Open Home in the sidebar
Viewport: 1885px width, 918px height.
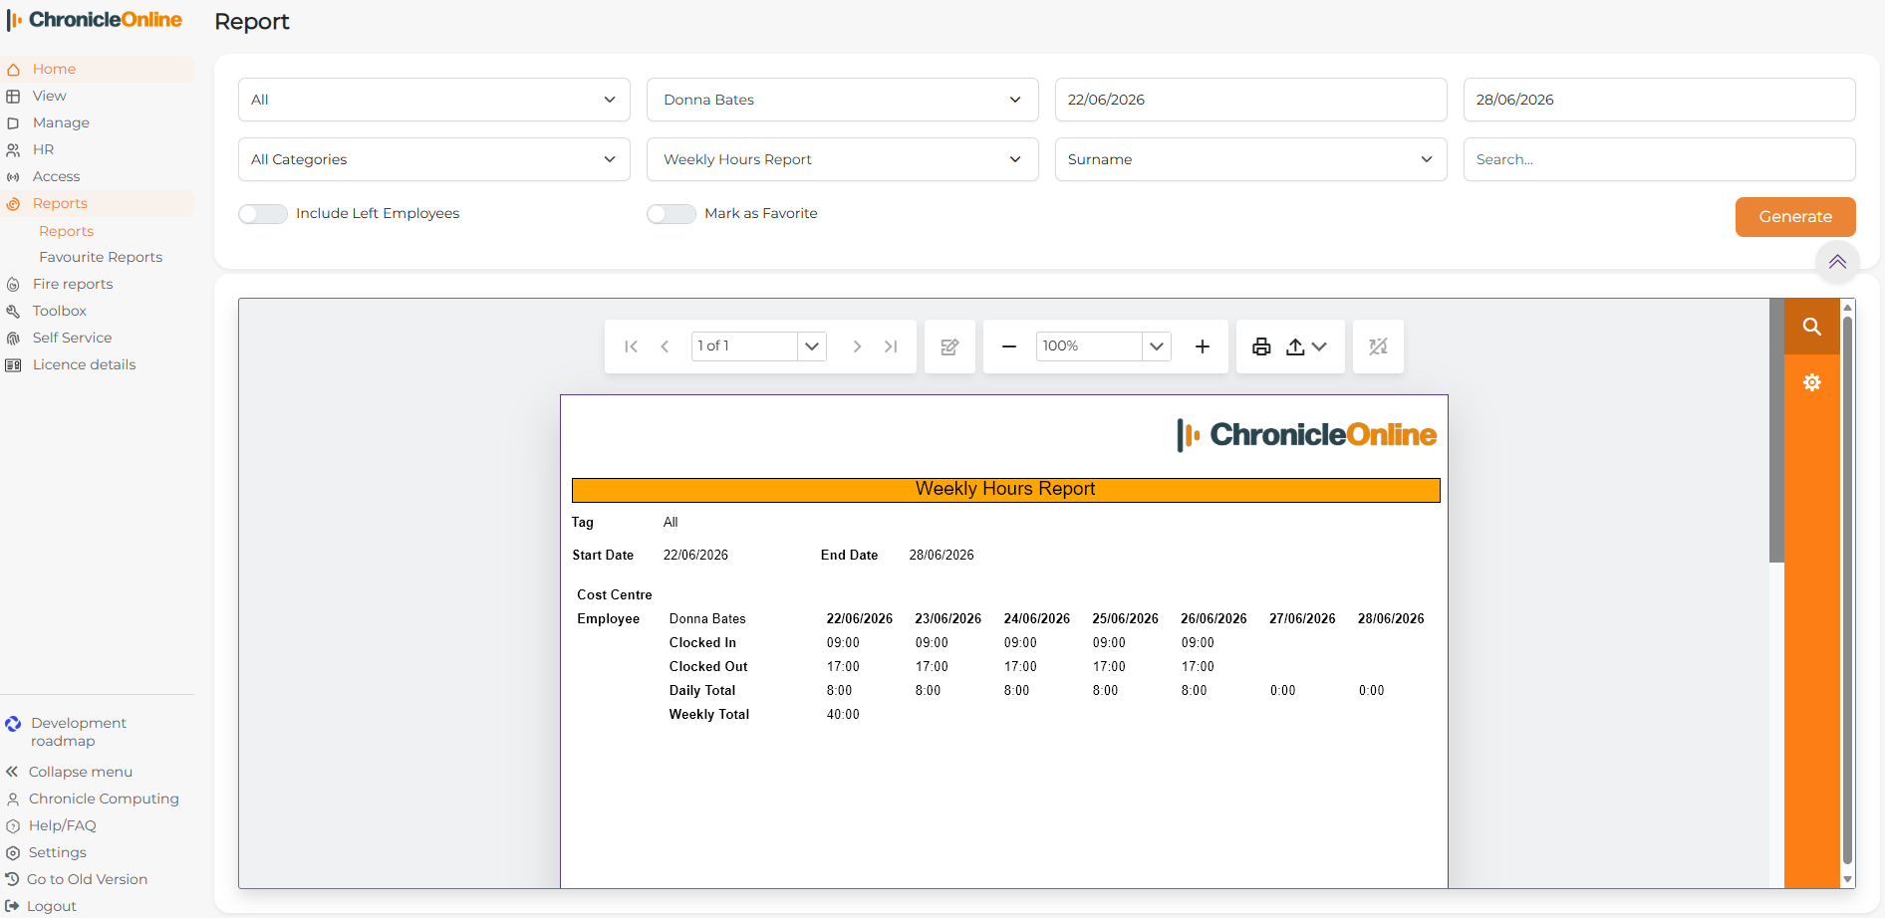click(98, 69)
